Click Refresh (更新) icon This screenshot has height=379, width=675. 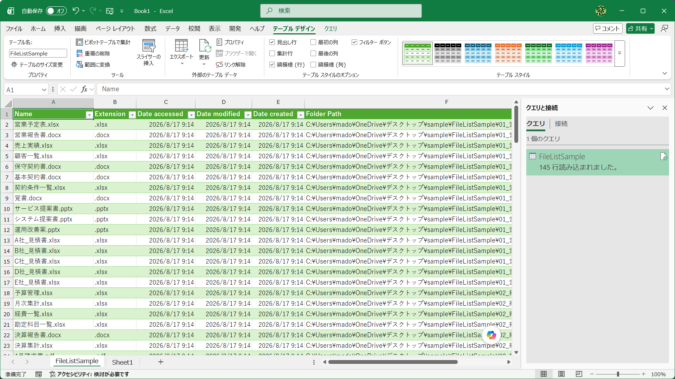coord(204,46)
